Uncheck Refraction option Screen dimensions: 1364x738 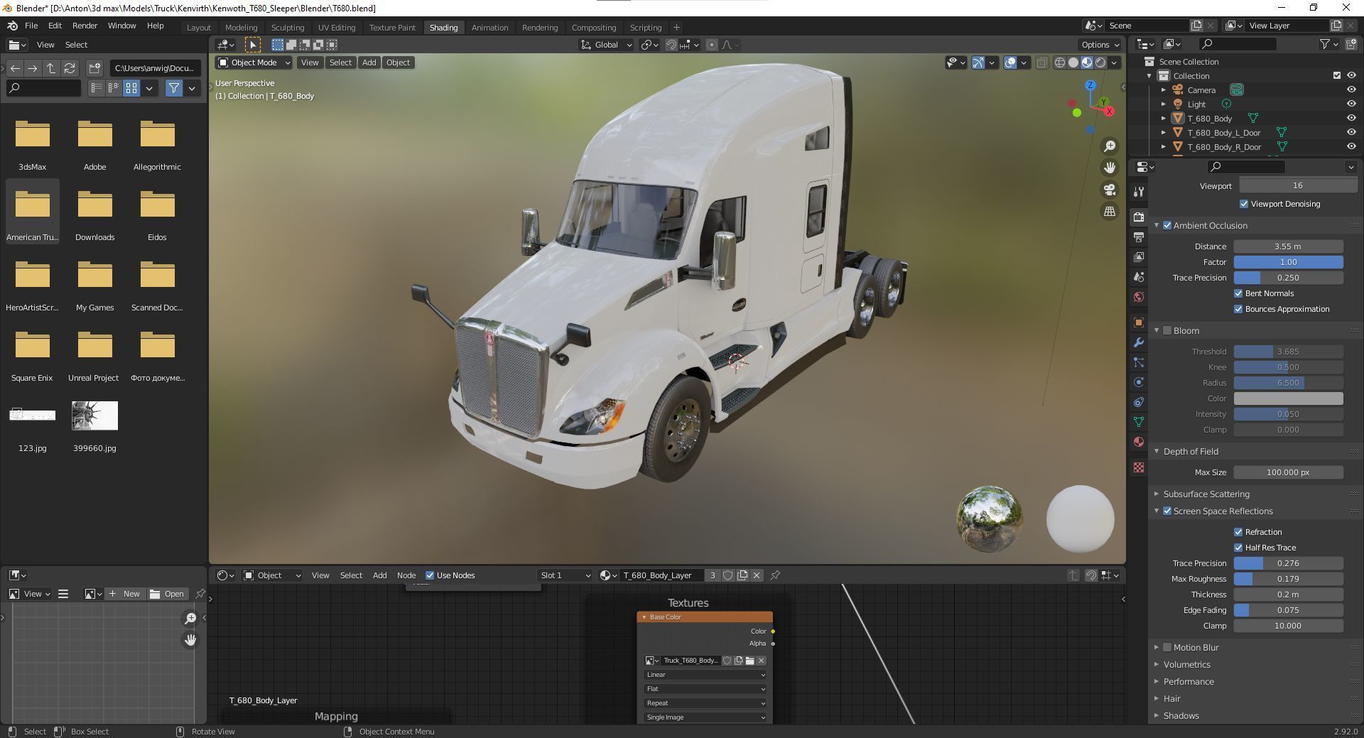1238,532
